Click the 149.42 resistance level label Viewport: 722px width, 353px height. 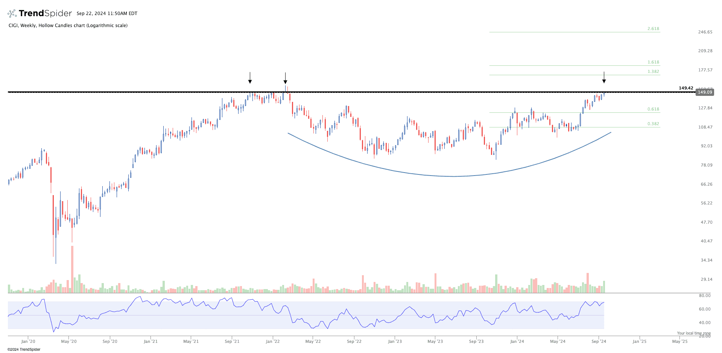click(686, 88)
